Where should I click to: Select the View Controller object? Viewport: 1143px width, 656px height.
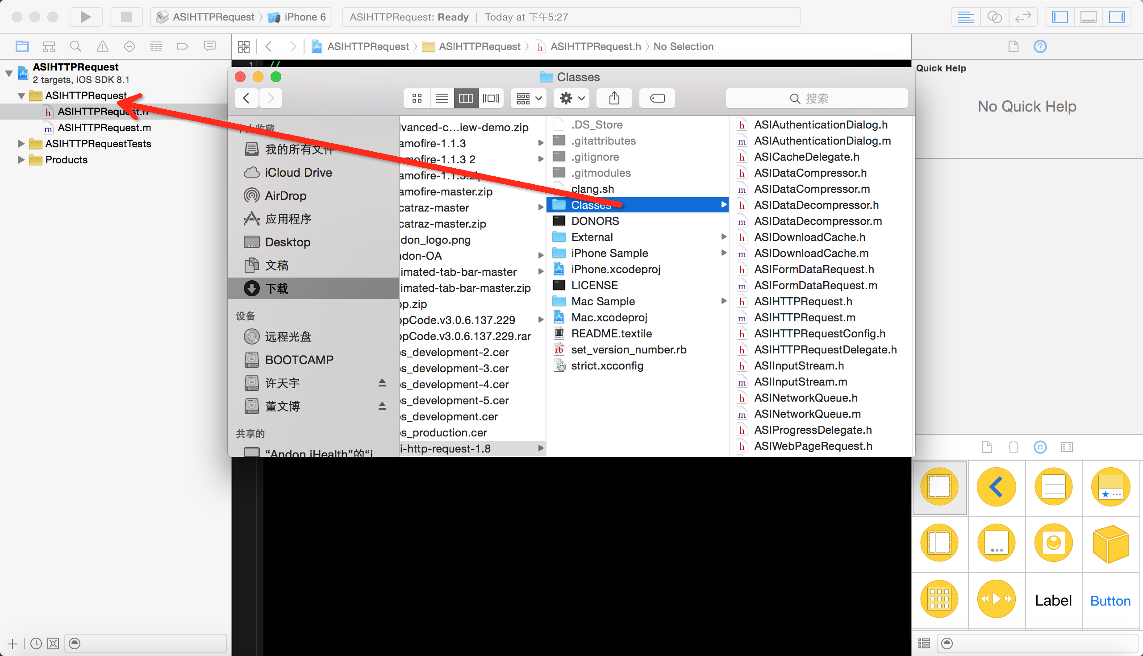click(x=940, y=487)
